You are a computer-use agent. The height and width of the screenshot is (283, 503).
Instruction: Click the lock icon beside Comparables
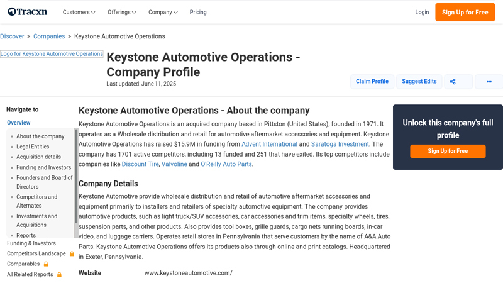coord(46,264)
